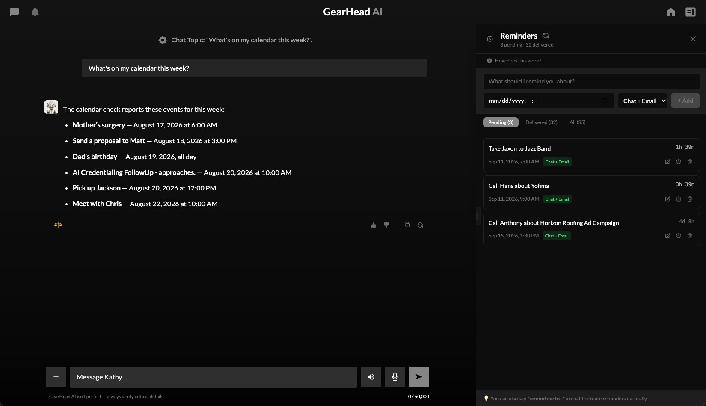Image resolution: width=706 pixels, height=406 pixels.
Task: Open the chat history icon
Action: pos(15,12)
